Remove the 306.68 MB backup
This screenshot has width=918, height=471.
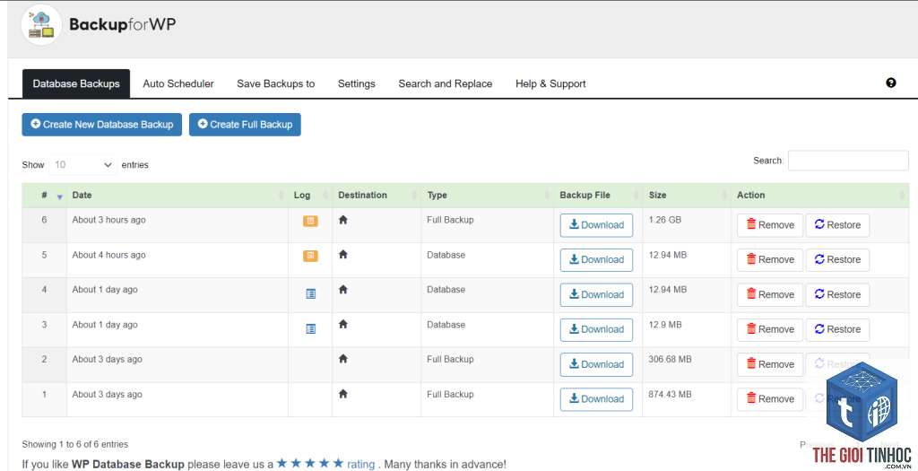[x=770, y=364]
